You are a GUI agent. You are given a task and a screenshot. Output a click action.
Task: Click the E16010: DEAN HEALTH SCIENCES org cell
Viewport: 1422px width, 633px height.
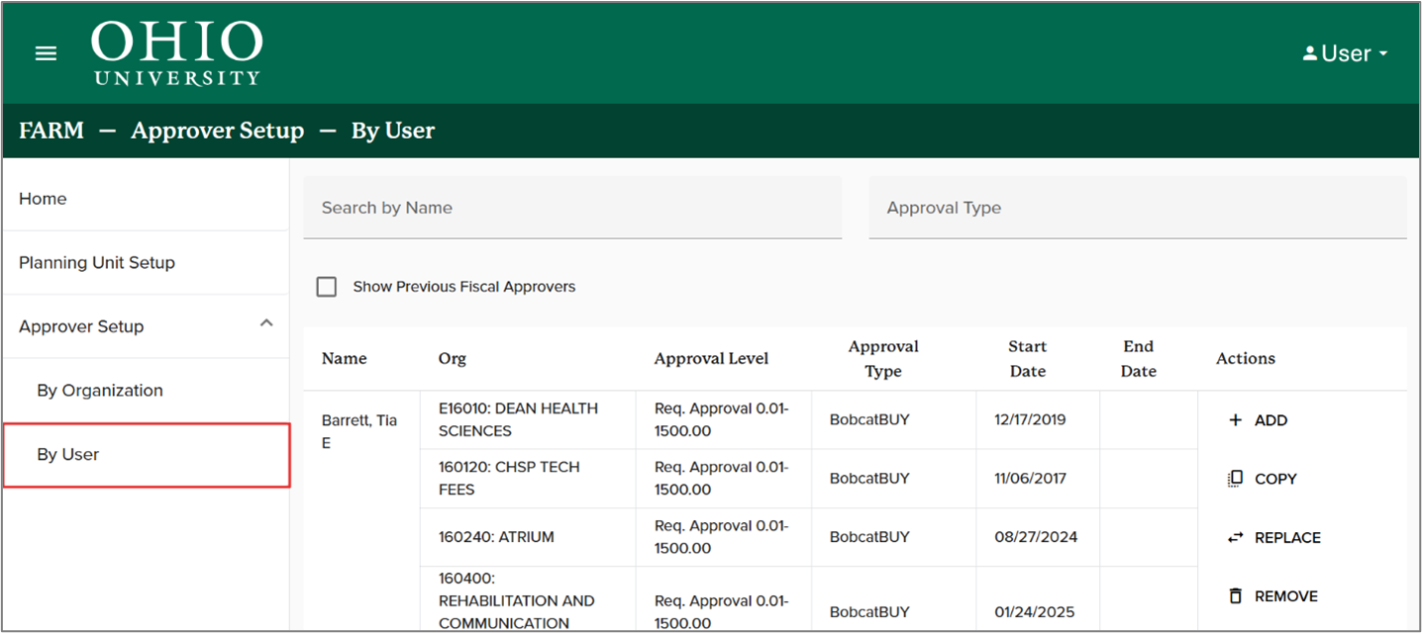click(x=518, y=419)
